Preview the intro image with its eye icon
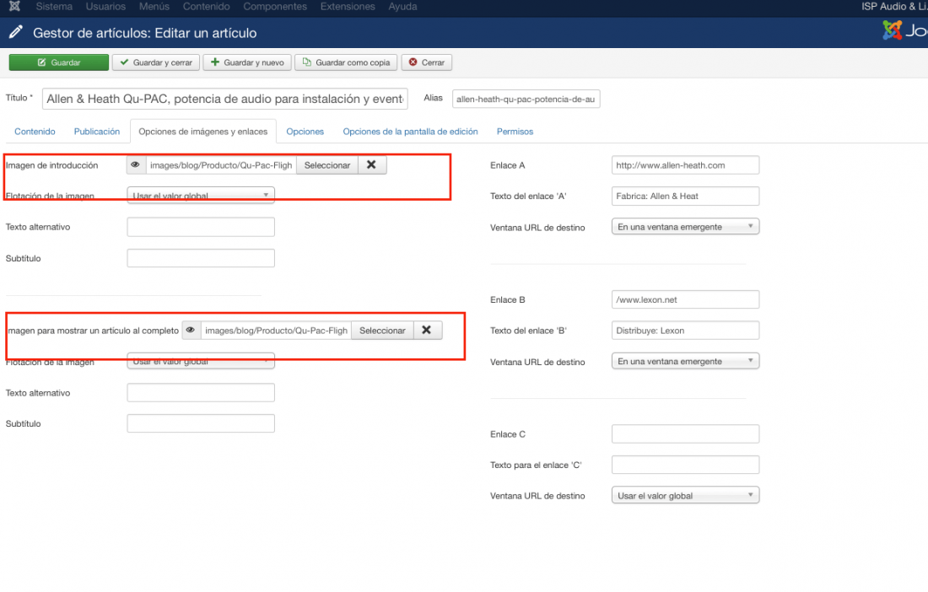This screenshot has width=928, height=592. 136,165
